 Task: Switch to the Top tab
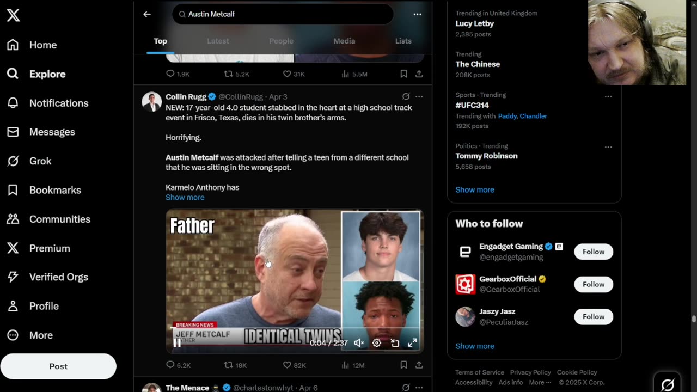(x=160, y=41)
